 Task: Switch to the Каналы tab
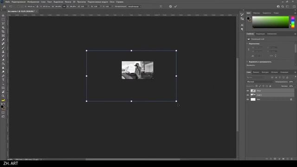[256, 72]
